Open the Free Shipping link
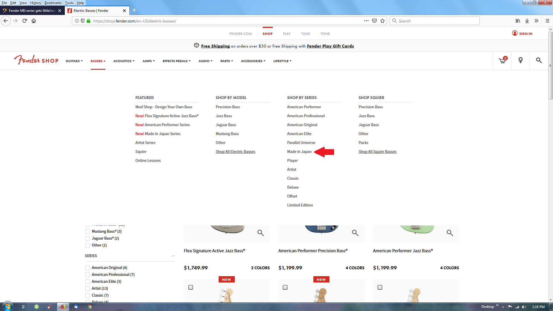The image size is (553, 311). (215, 46)
